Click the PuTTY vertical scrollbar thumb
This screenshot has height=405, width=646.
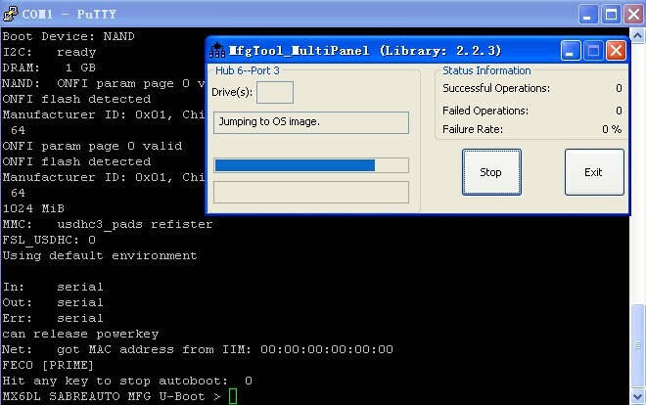point(637,345)
